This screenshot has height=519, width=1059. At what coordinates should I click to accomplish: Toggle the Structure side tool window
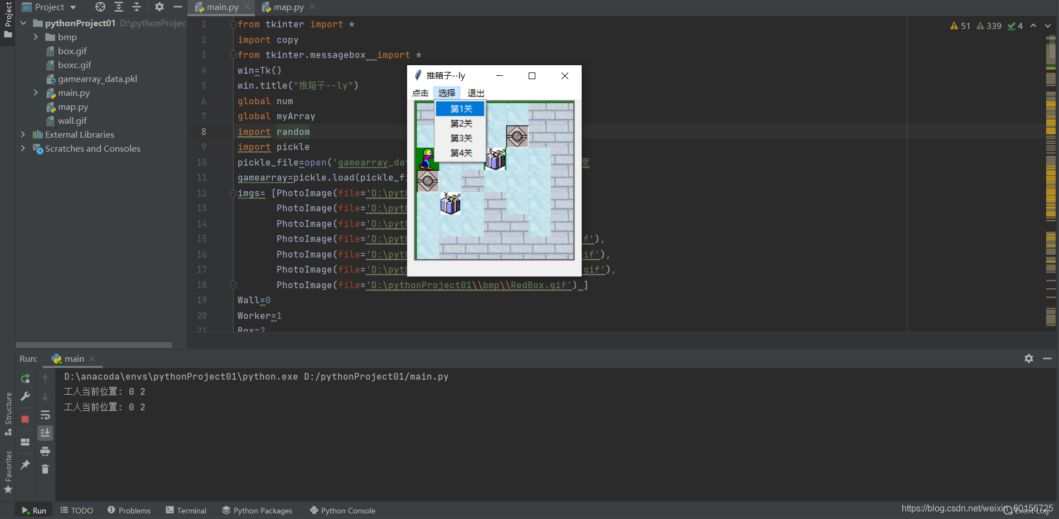(x=8, y=413)
